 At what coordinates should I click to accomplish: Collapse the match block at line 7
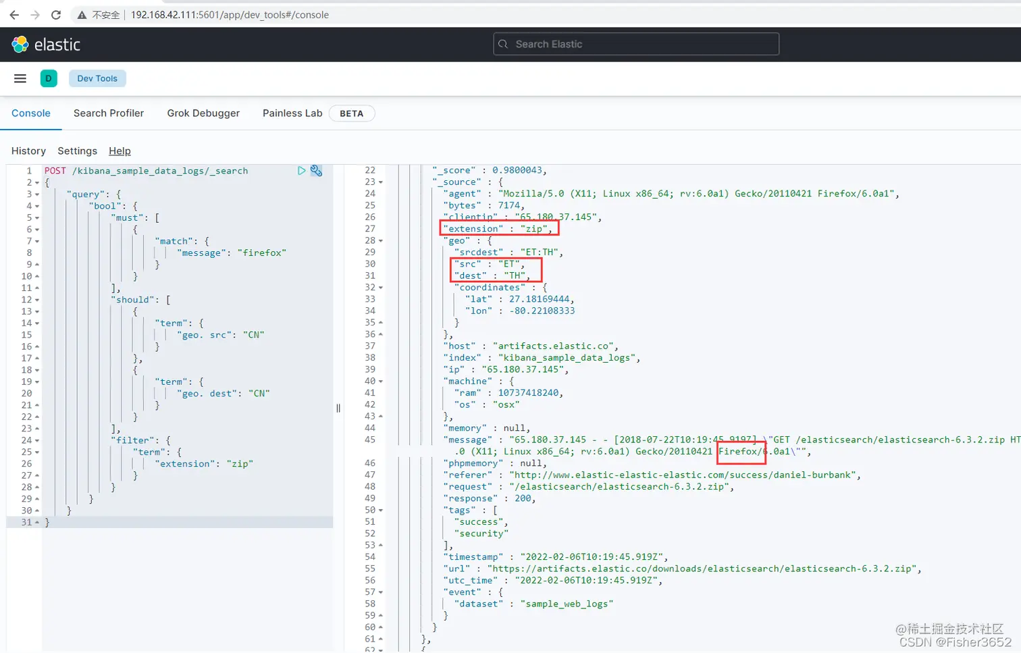click(x=37, y=241)
